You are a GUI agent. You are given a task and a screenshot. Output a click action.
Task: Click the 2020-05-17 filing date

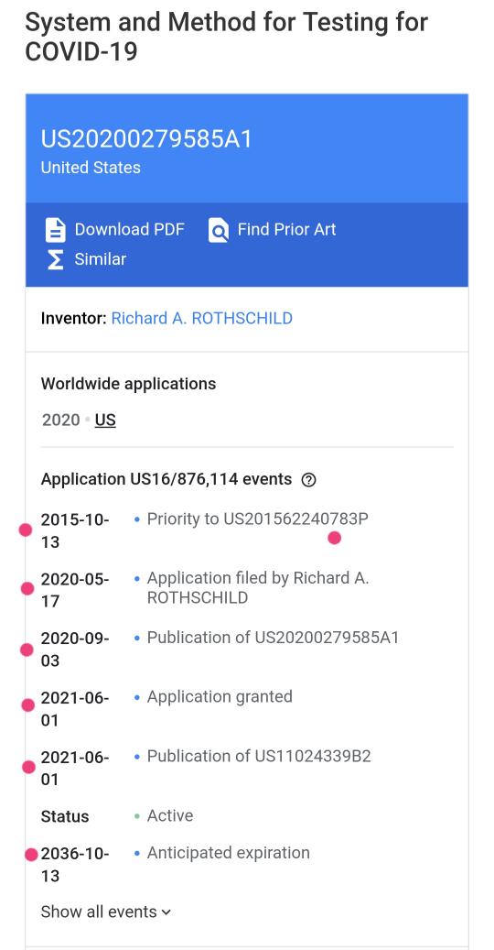[x=75, y=590]
